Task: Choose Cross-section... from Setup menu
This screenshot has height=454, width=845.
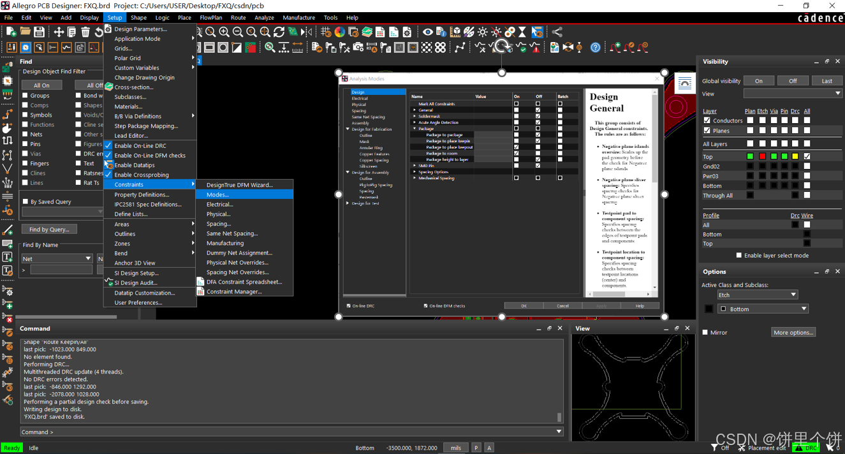Action: click(150, 87)
